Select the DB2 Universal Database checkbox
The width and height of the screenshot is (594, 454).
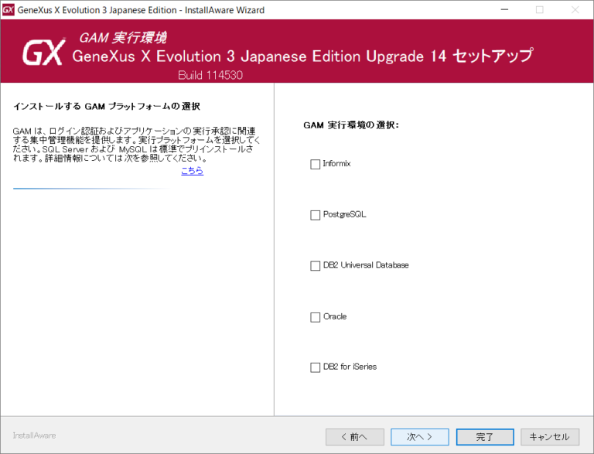(x=315, y=265)
